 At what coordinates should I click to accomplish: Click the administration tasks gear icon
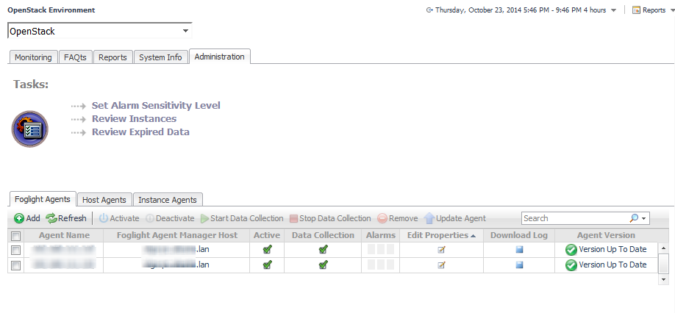tap(29, 129)
